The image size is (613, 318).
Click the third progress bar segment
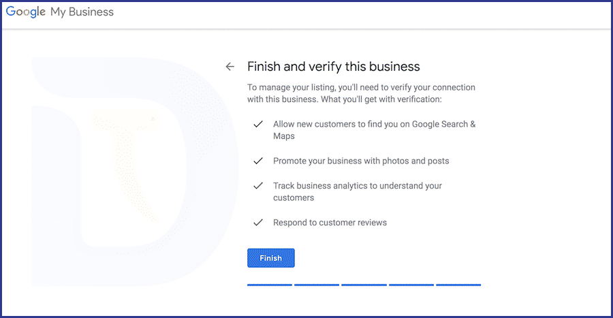tap(364, 285)
